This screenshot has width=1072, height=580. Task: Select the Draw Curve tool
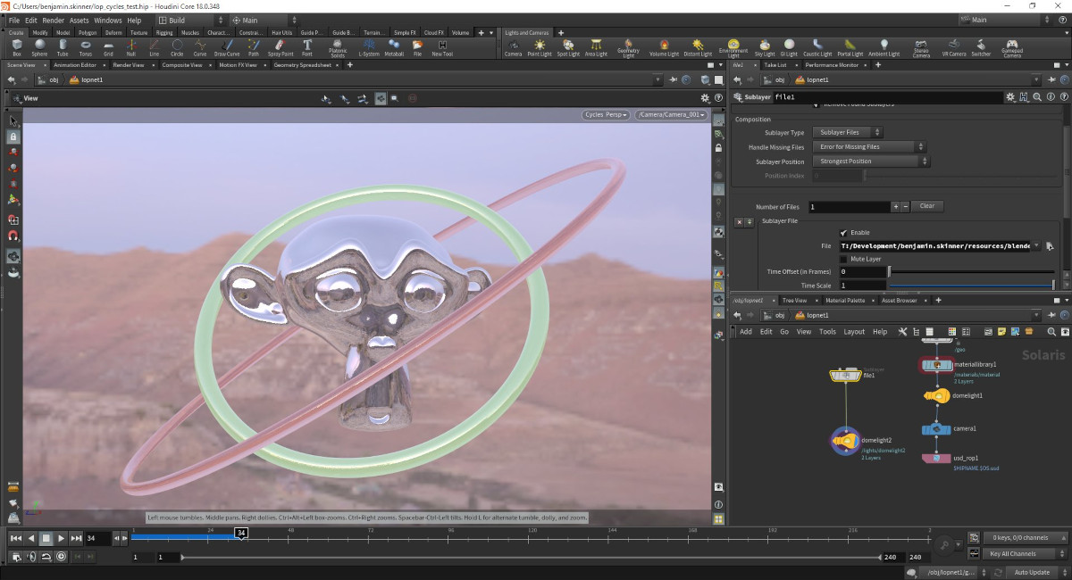tap(227, 46)
